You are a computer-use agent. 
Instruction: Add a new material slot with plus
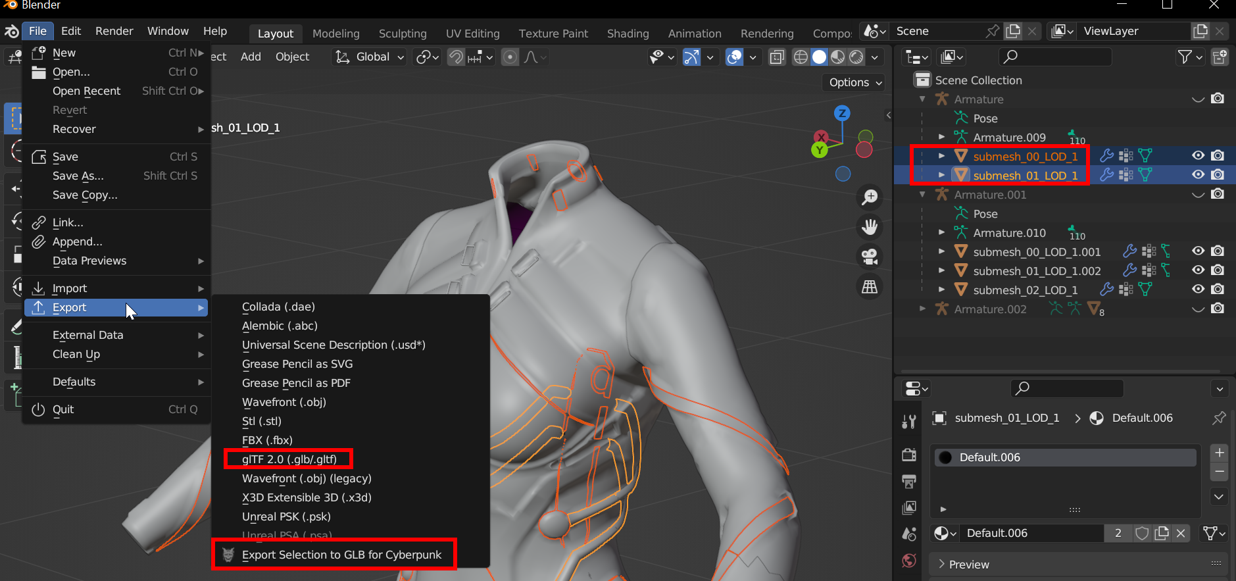tap(1219, 453)
